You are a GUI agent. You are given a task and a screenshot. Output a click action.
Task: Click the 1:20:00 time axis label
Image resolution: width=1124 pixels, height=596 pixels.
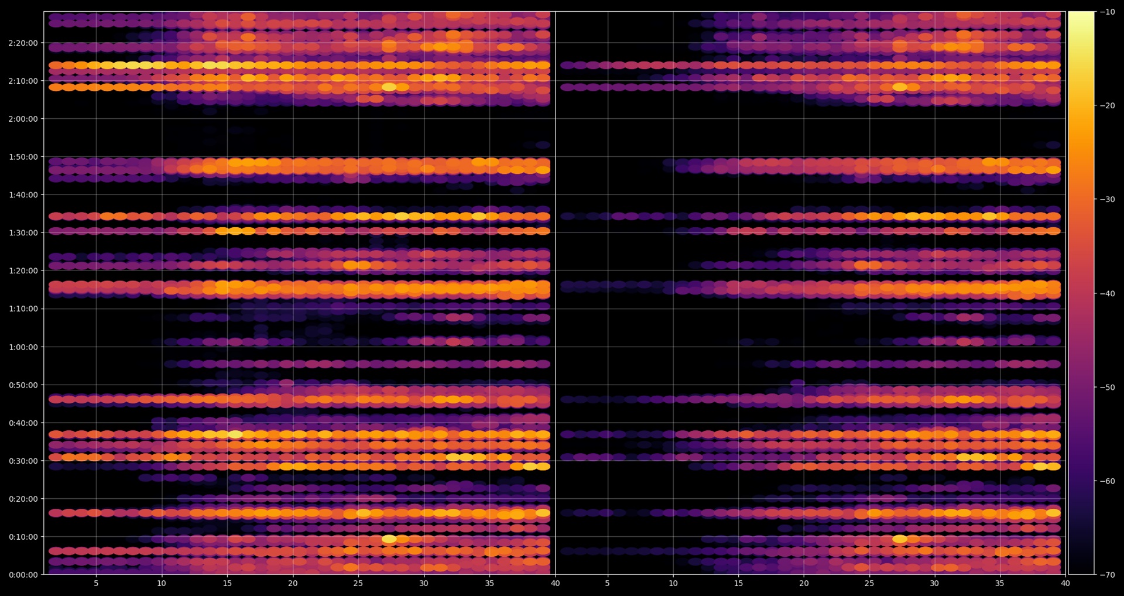[23, 270]
